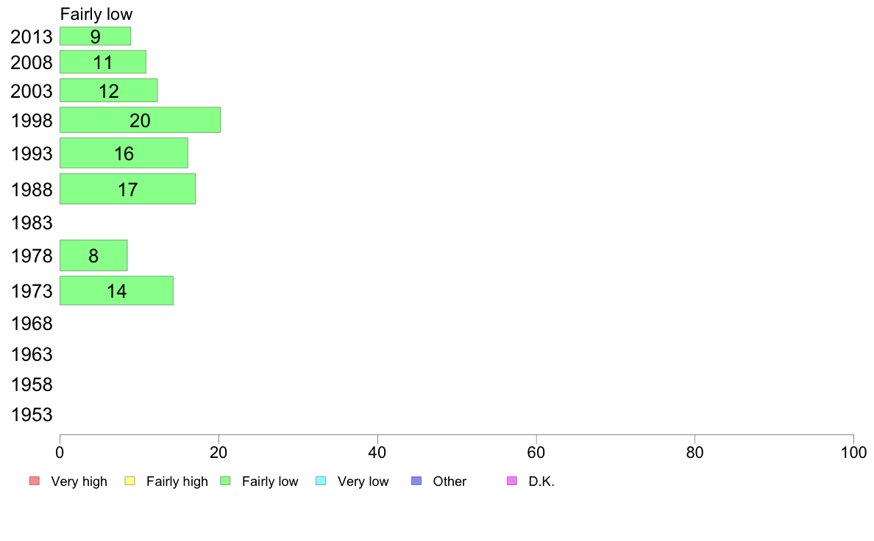Click the 100 tick on x-axis
The width and height of the screenshot is (874, 541).
853,452
